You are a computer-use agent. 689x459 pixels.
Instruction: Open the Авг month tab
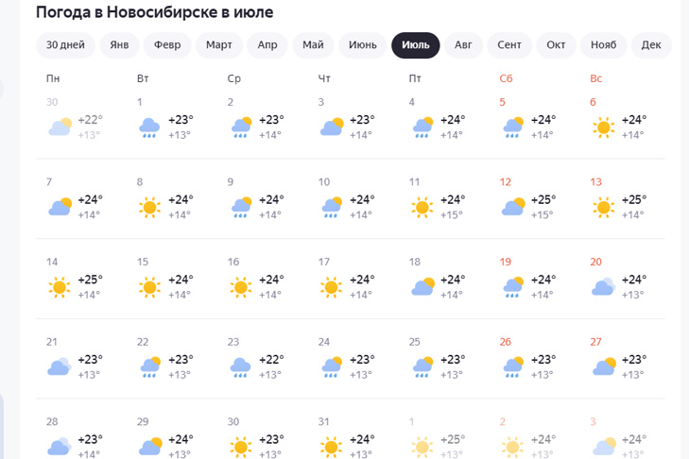(463, 45)
